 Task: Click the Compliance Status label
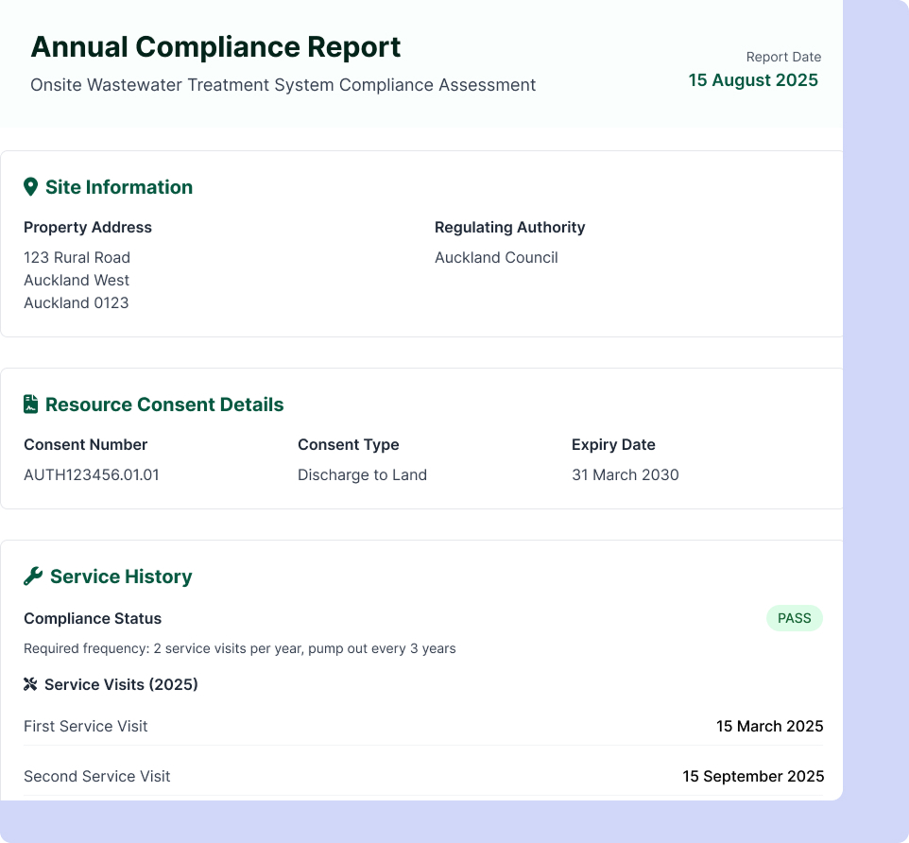(x=93, y=618)
